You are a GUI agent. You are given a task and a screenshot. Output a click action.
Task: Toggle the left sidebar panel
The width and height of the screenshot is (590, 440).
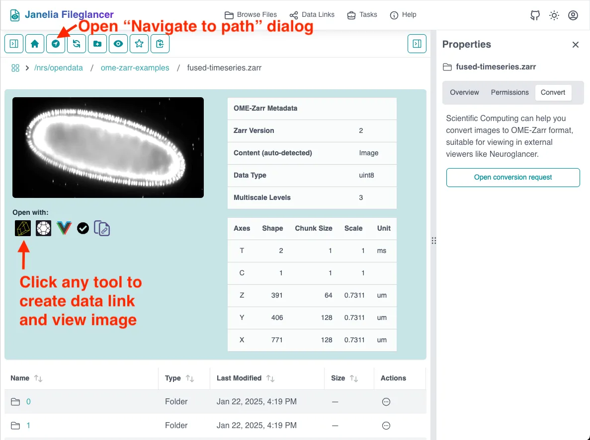point(14,44)
